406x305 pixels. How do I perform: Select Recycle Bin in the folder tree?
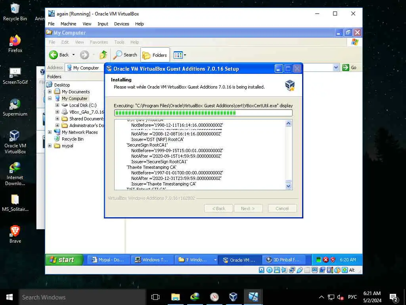(x=73, y=139)
